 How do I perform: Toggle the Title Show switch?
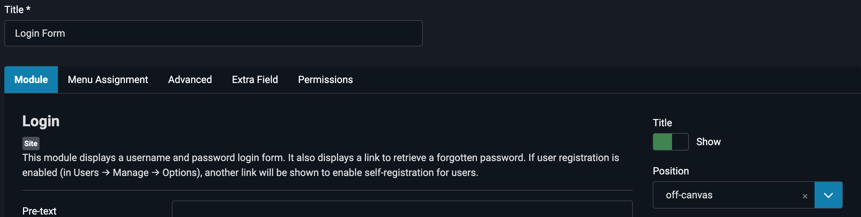[670, 142]
